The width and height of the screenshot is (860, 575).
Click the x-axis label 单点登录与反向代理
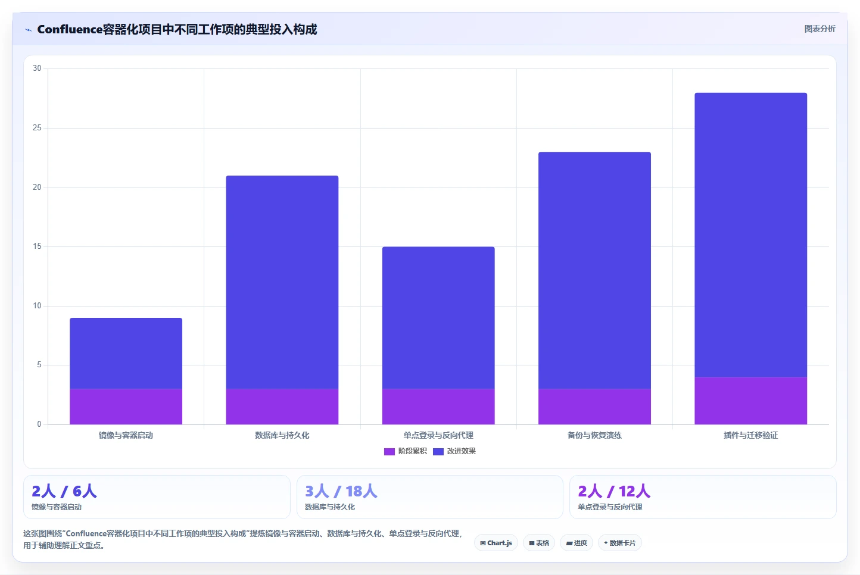438,435
